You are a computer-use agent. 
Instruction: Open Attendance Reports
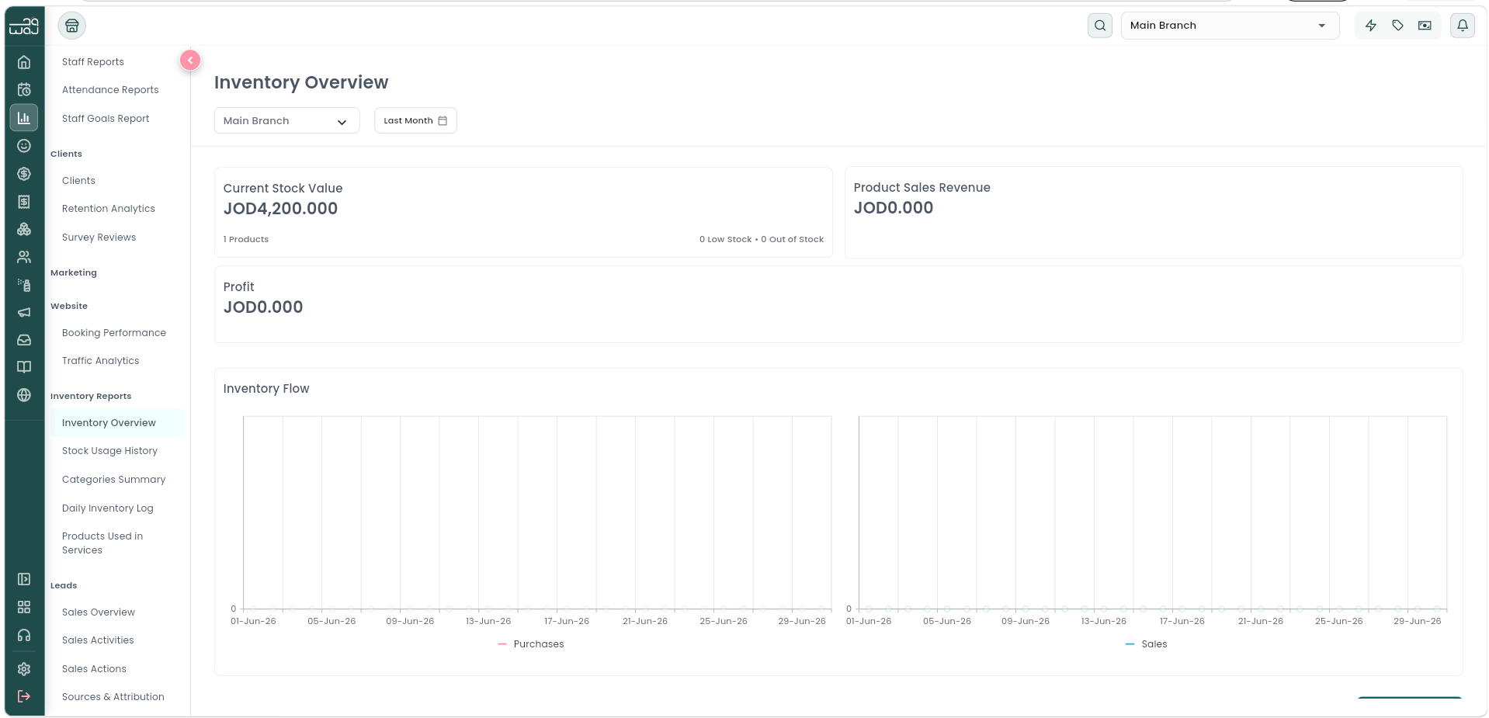point(110,90)
